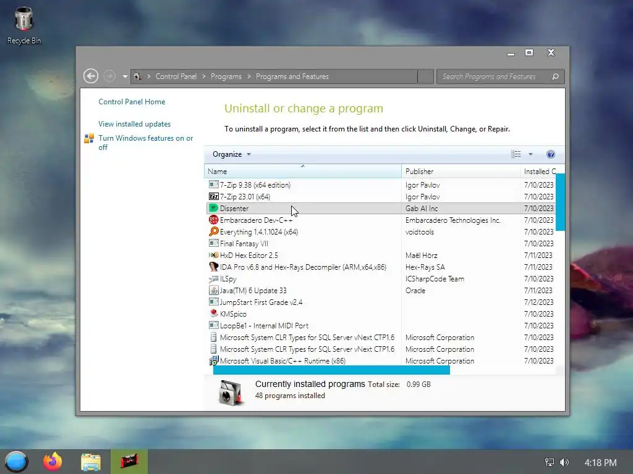Click the Java 6 Update 33 icon
Screen dimensions: 633x474
(x=213, y=290)
